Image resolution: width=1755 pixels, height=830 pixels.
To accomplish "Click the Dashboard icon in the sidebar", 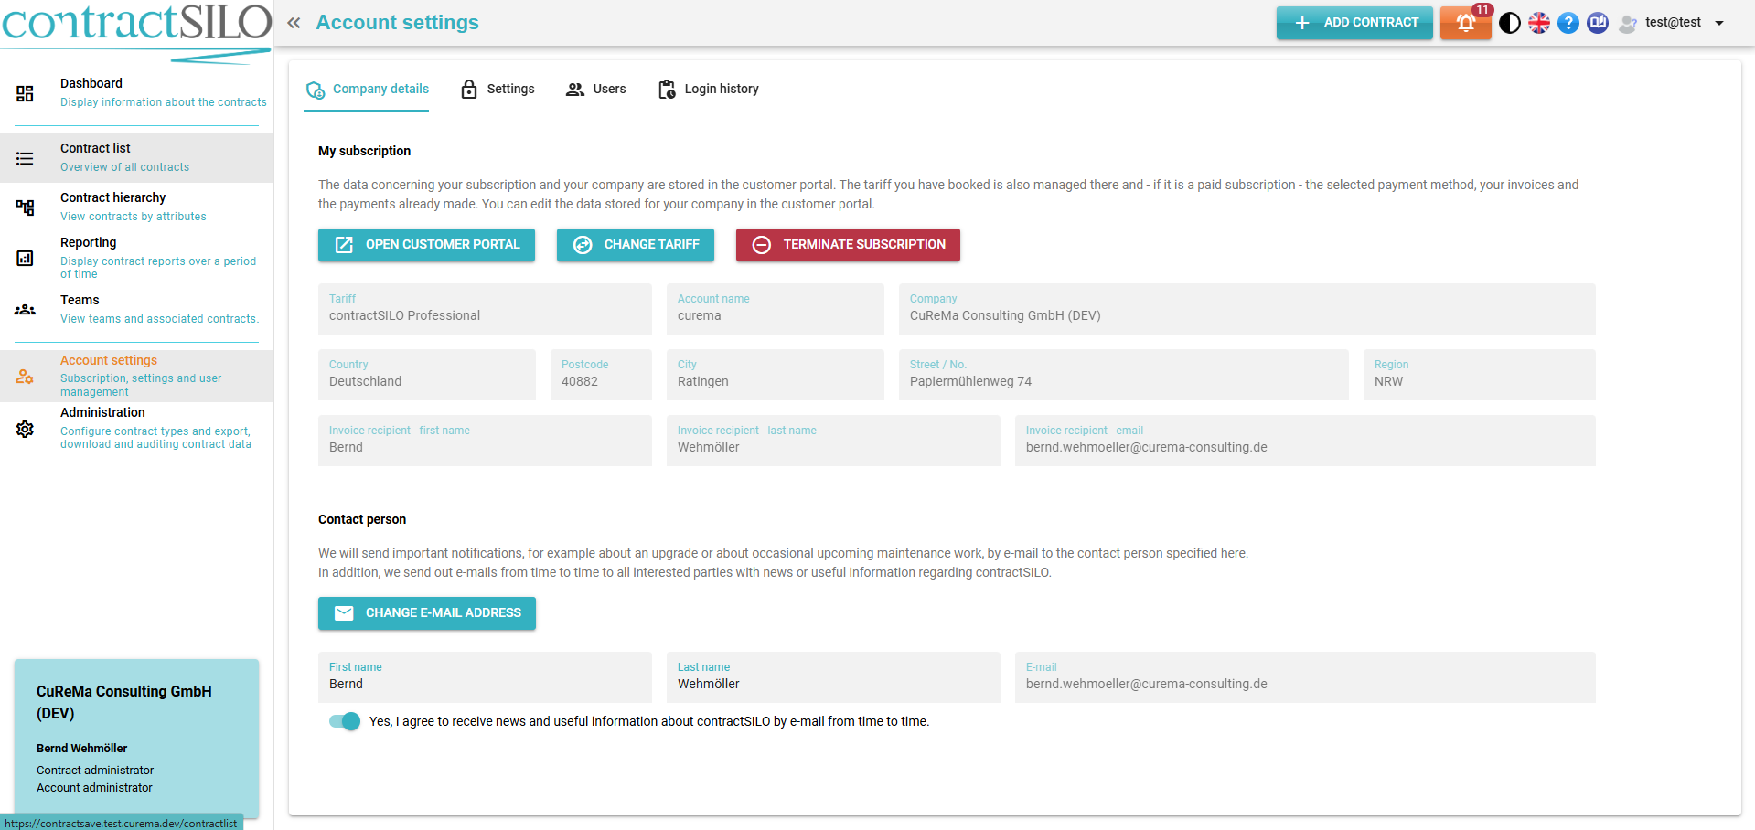I will [x=25, y=93].
